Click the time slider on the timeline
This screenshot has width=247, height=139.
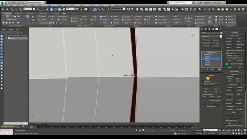[x=39, y=124]
